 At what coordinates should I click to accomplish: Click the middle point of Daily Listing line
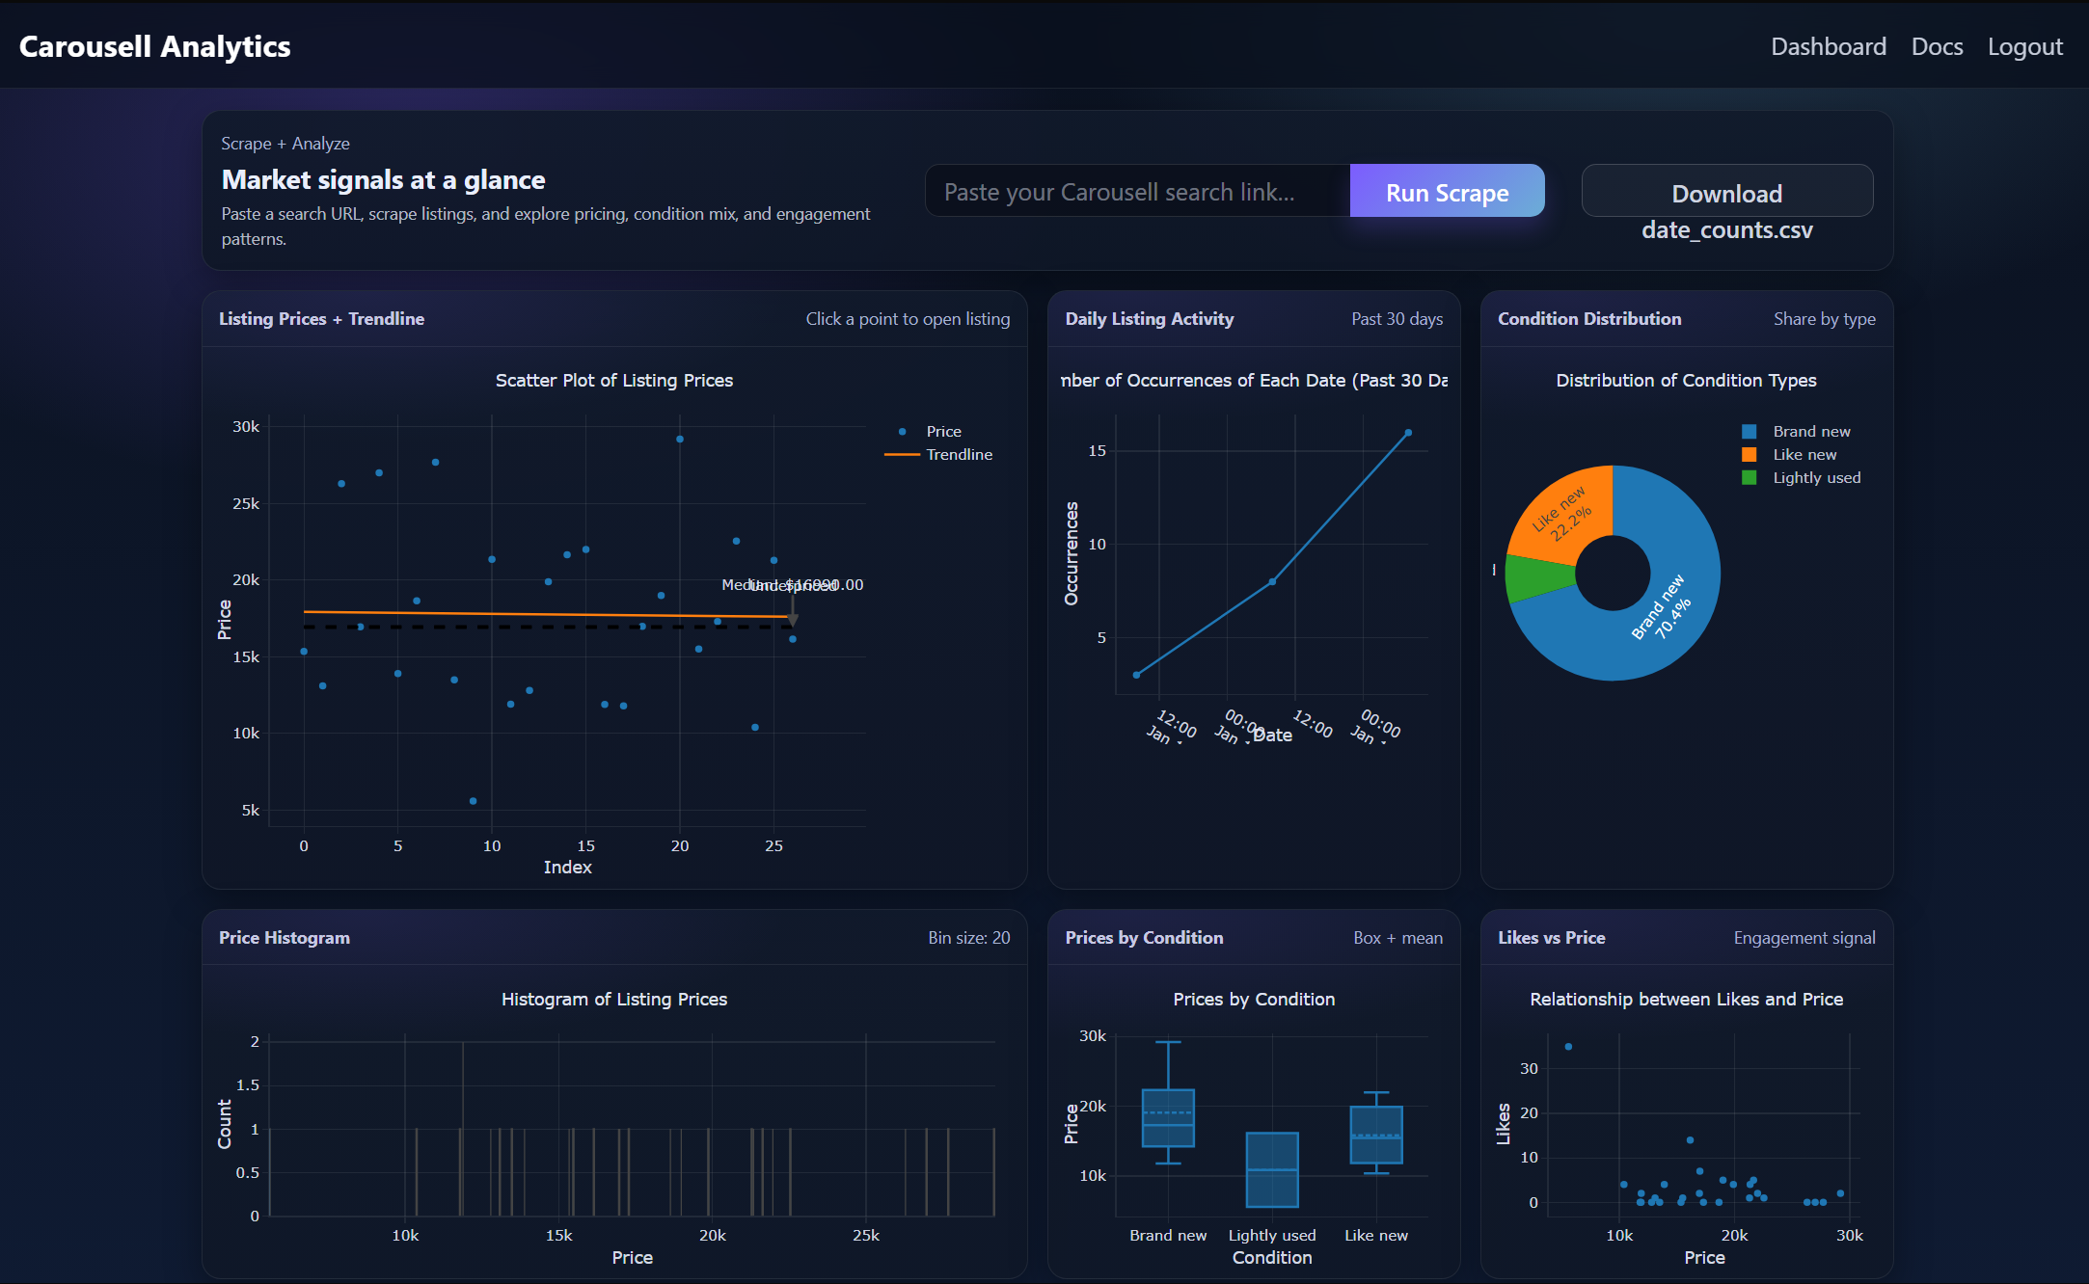(1272, 581)
